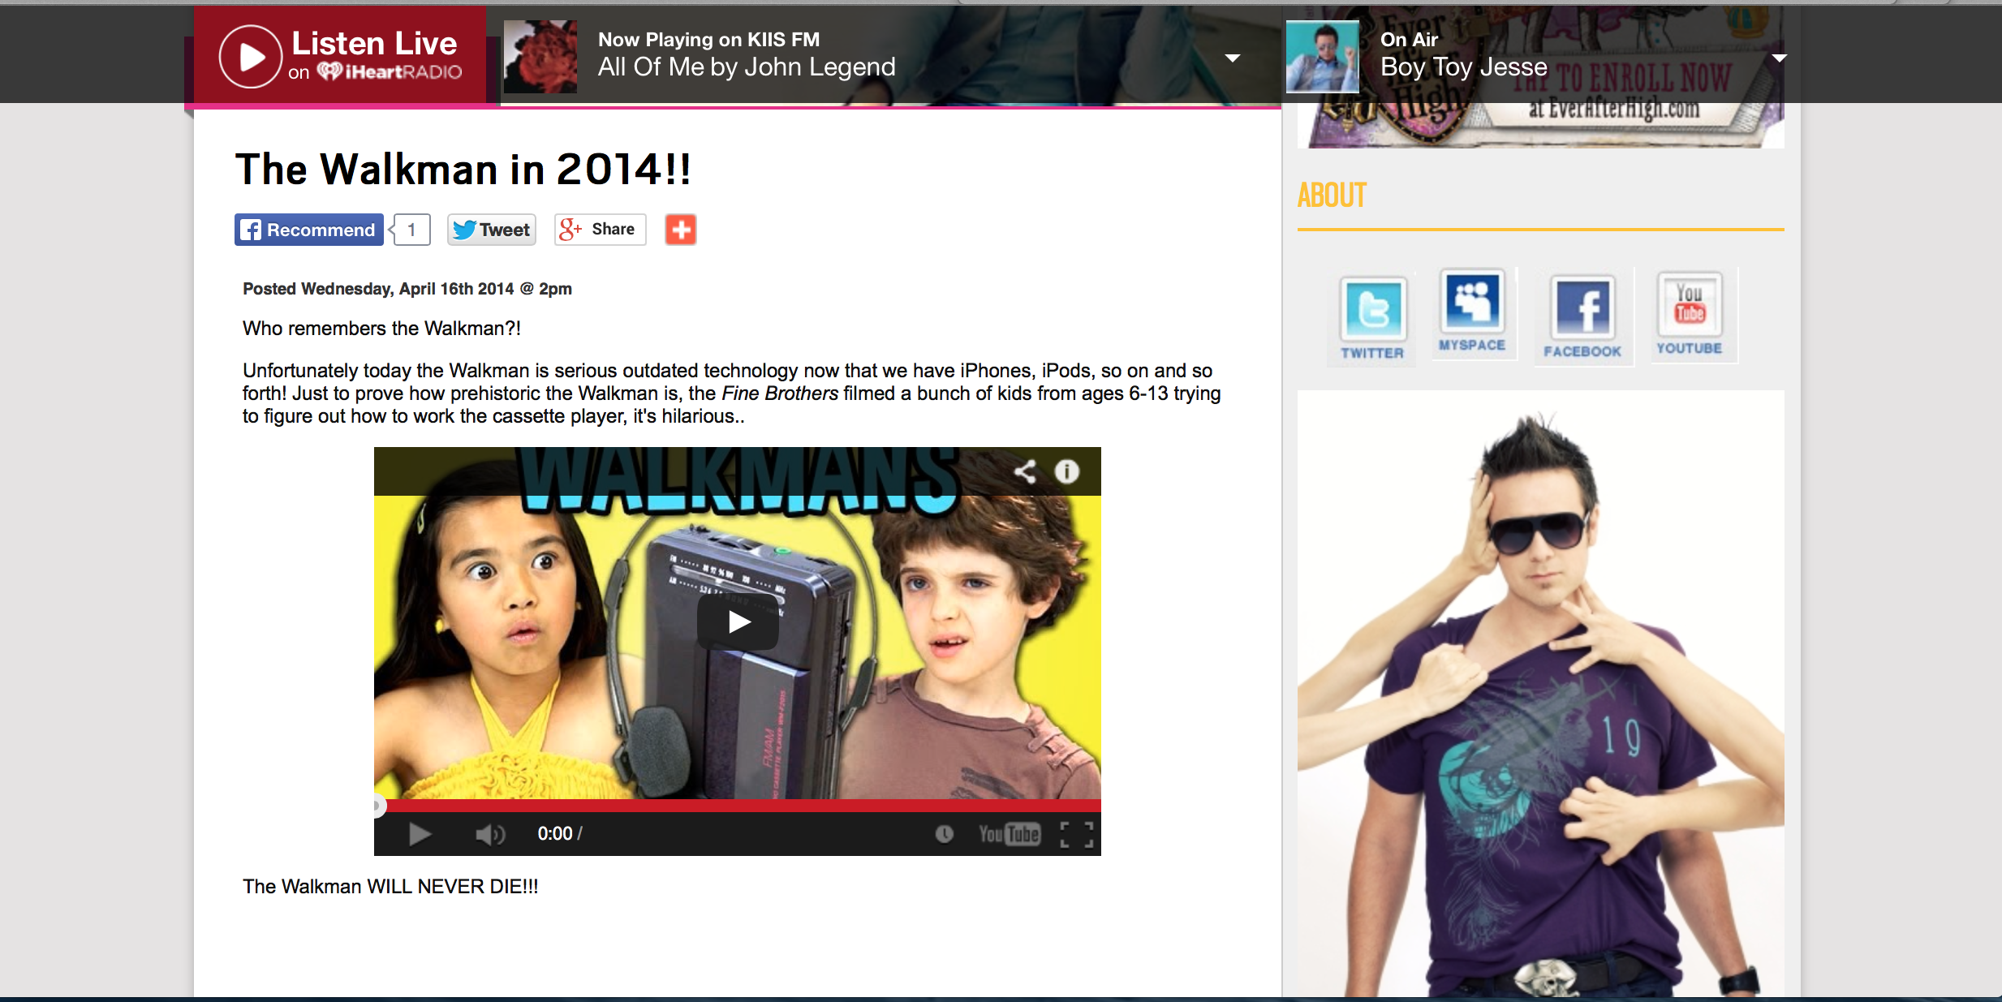Toggle video fullscreen mode
The height and width of the screenshot is (1002, 2002).
(1076, 834)
